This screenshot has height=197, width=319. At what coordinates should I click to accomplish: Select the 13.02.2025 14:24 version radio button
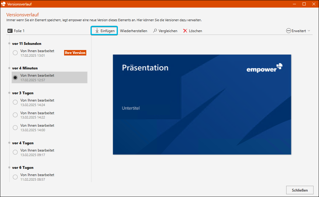point(15,102)
